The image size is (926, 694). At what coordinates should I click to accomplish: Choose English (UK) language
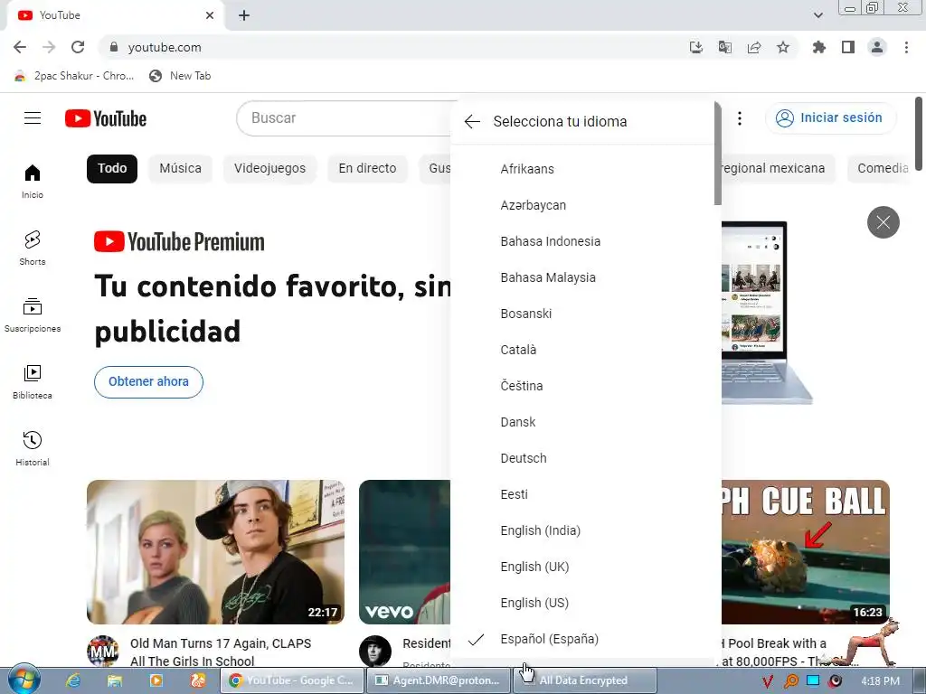[x=582, y=567]
